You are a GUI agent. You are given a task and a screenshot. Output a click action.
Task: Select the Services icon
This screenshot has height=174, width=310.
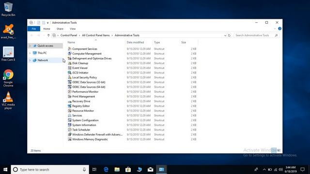click(x=70, y=116)
